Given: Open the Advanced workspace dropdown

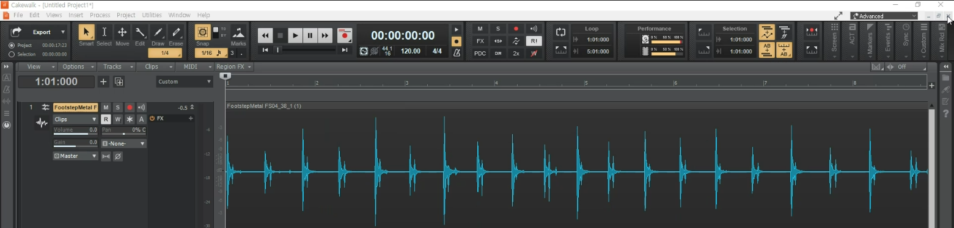Looking at the screenshot, I should click(x=884, y=16).
